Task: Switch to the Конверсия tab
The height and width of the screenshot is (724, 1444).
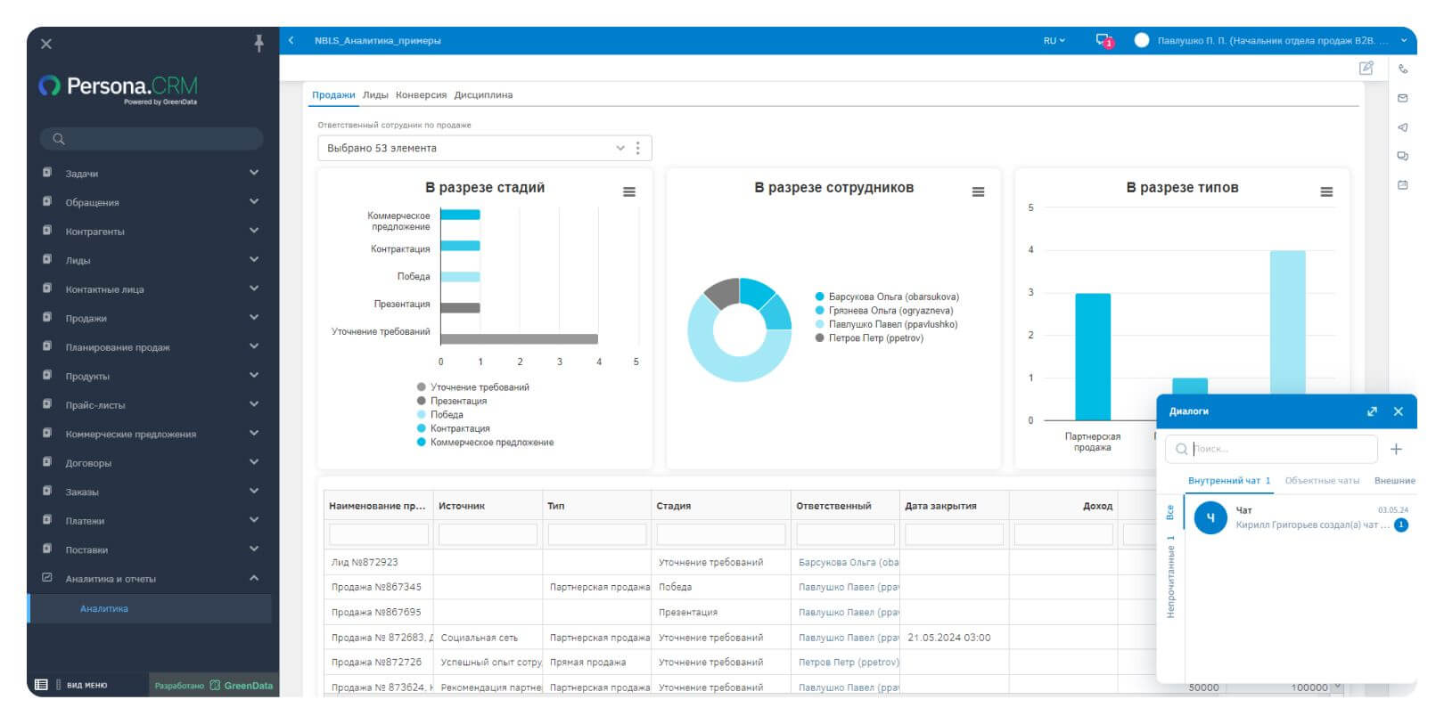Action: tap(421, 94)
